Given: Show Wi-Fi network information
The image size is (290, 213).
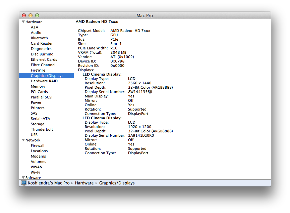Looking at the screenshot, I should click(x=36, y=172).
